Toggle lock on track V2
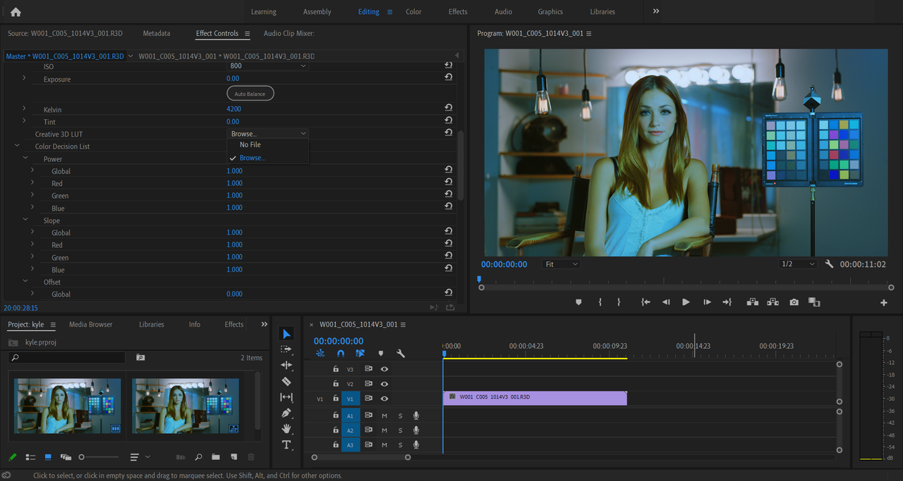 click(x=336, y=384)
